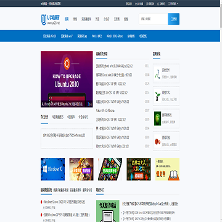Click the blue search button

[173, 19]
